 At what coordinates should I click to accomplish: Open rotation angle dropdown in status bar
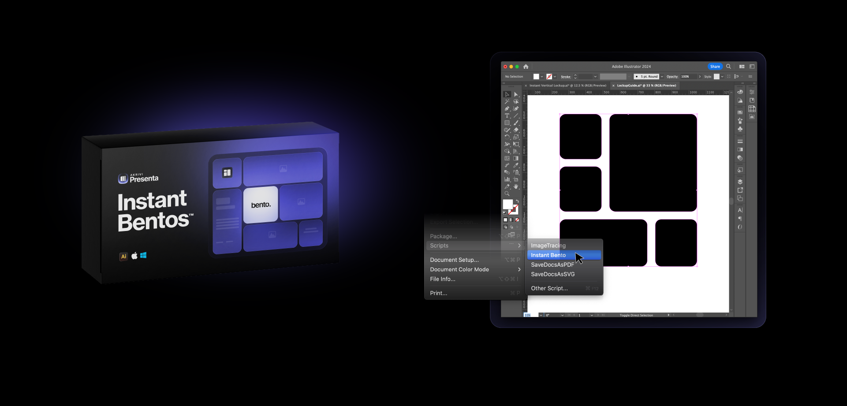point(562,315)
